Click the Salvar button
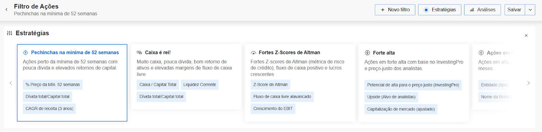 515,10
